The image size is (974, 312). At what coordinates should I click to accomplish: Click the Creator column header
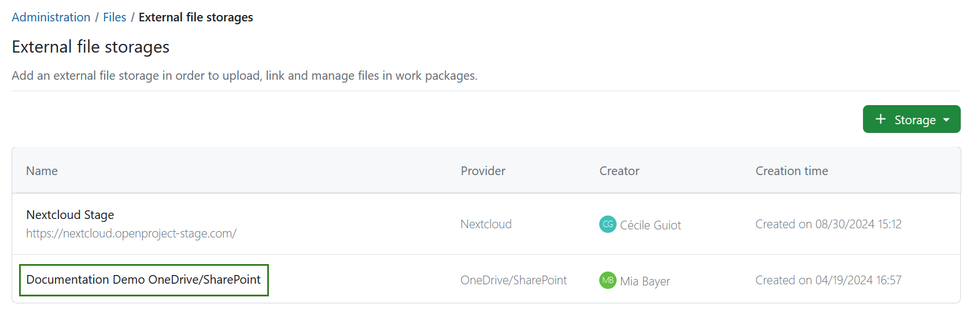[619, 171]
